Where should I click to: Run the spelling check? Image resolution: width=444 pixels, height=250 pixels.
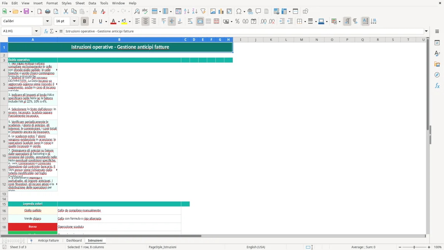[x=145, y=11]
